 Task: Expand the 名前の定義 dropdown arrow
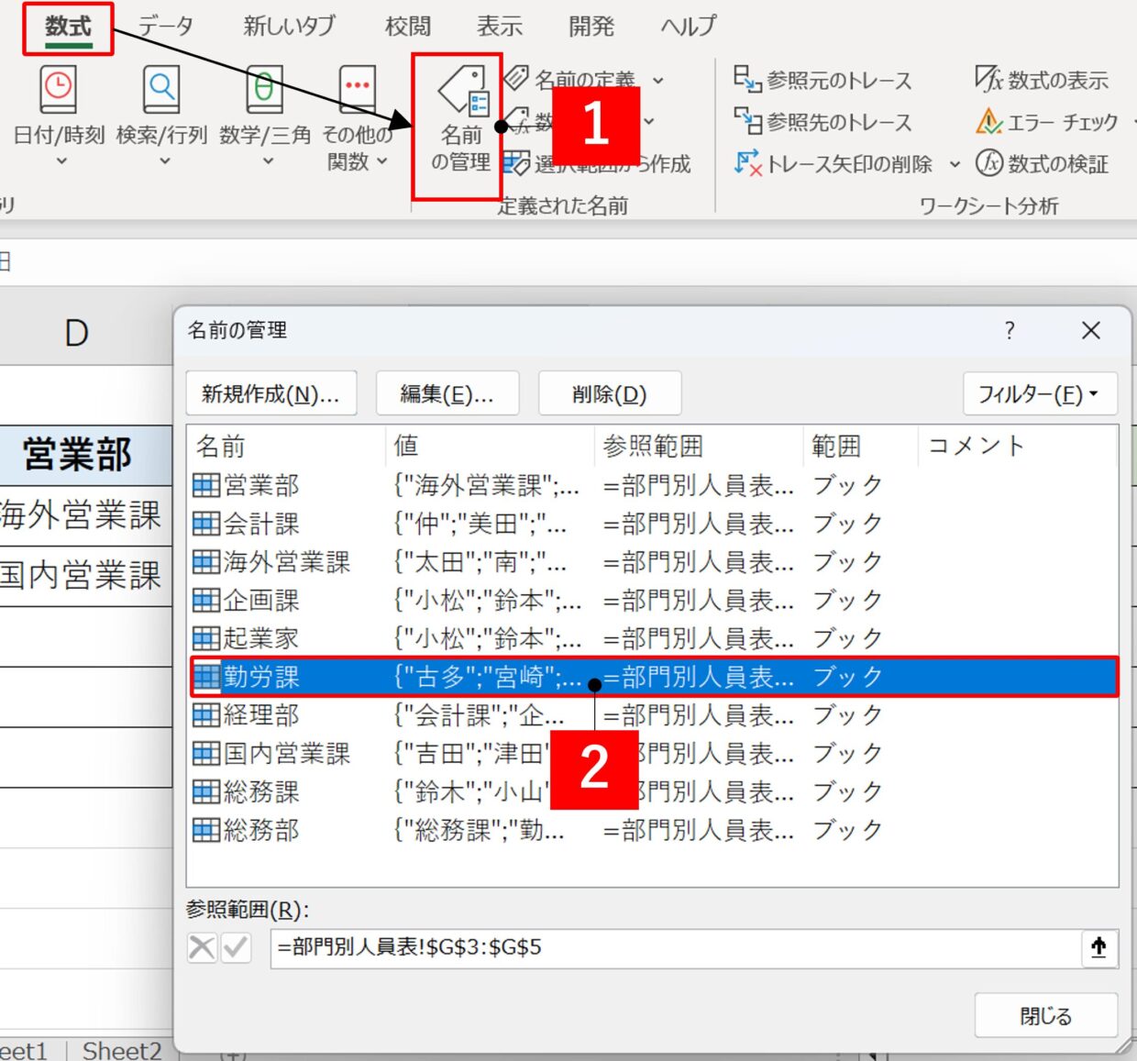(x=658, y=81)
